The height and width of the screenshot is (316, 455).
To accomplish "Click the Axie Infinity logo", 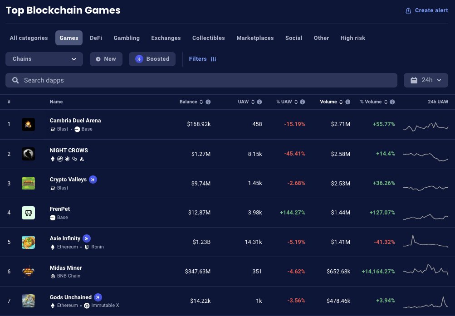I will [28, 243].
